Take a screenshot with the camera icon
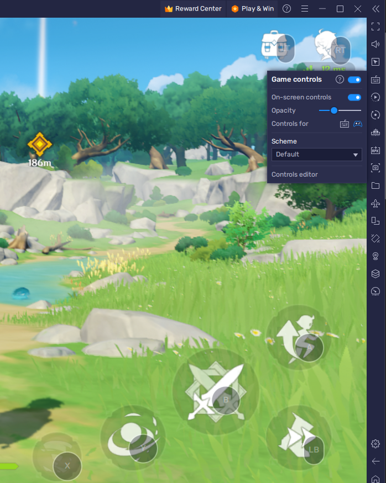Viewport: 386px width, 483px height. coord(375,168)
